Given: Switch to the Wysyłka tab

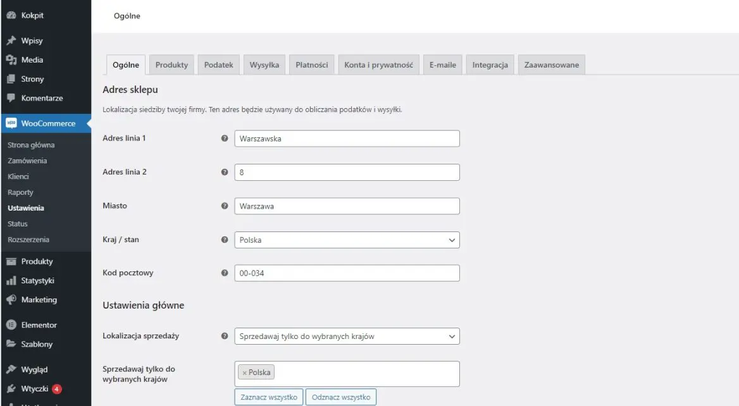Looking at the screenshot, I should pos(264,64).
